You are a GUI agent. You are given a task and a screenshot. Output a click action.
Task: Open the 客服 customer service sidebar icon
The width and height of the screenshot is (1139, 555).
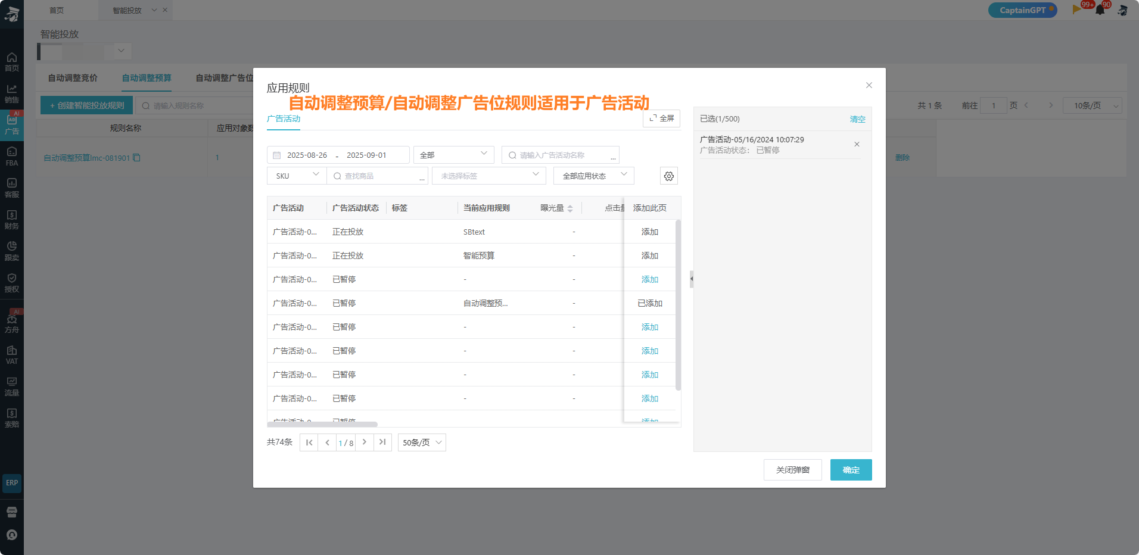pos(11,188)
